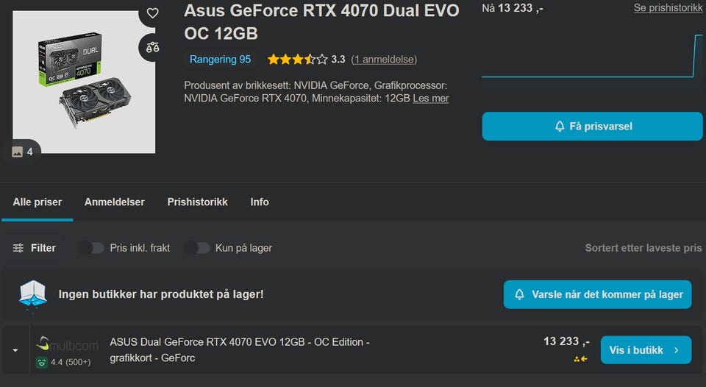Image resolution: width=706 pixels, height=387 pixels.
Task: Select the Info tab
Action: point(260,202)
